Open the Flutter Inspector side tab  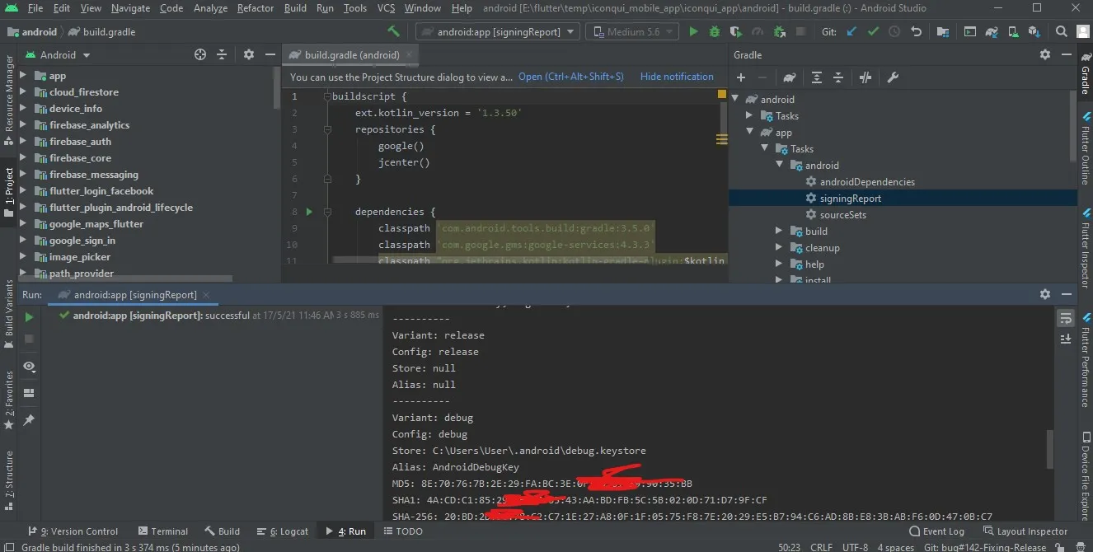click(1085, 247)
